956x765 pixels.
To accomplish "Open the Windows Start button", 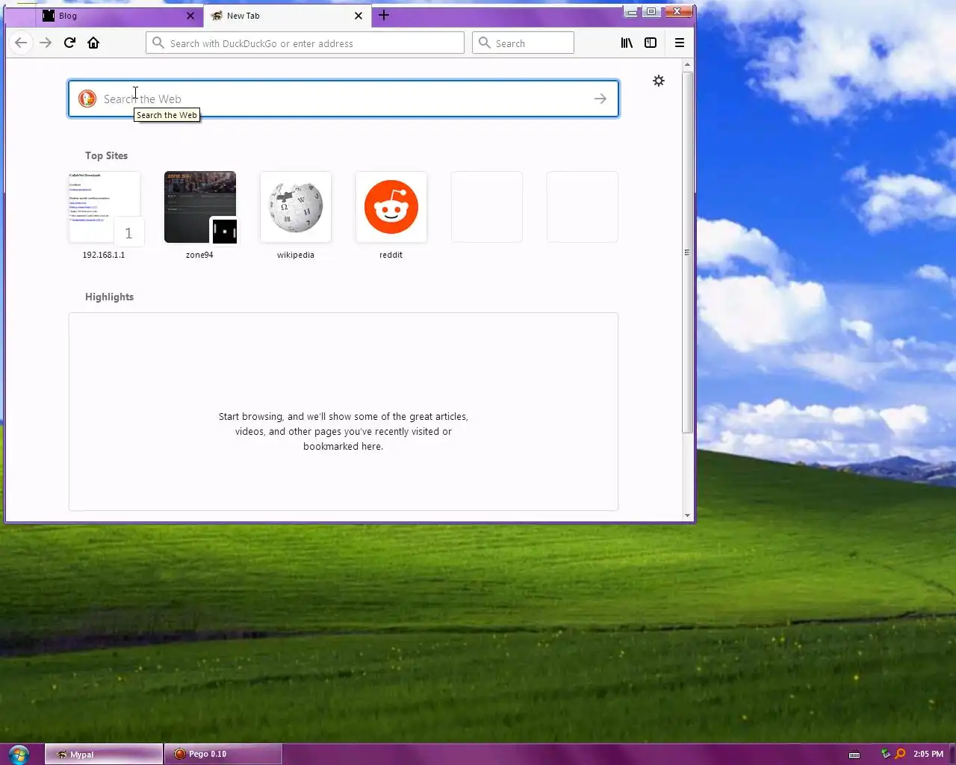I will pos(19,754).
